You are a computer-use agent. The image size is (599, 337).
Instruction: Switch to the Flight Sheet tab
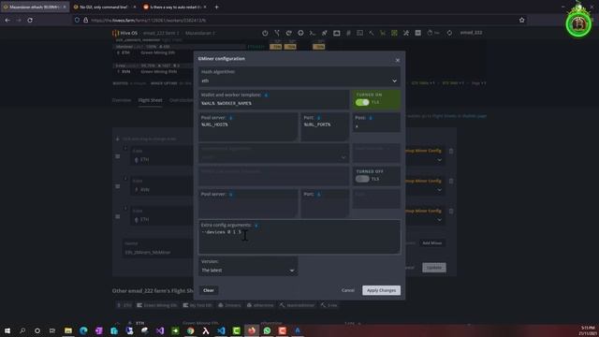click(150, 100)
